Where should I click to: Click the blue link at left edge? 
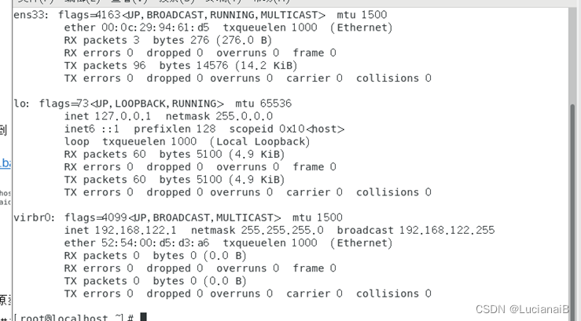coord(5,162)
